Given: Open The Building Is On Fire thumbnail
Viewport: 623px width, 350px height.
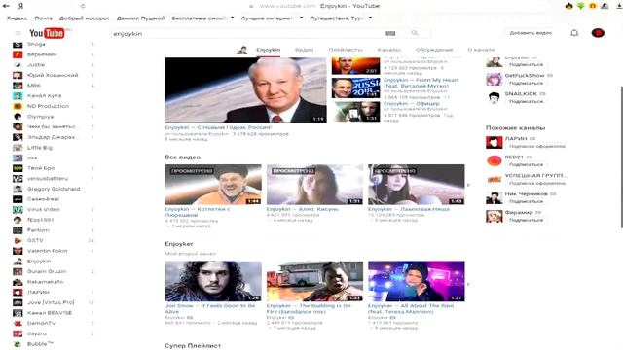Looking at the screenshot, I should point(314,281).
